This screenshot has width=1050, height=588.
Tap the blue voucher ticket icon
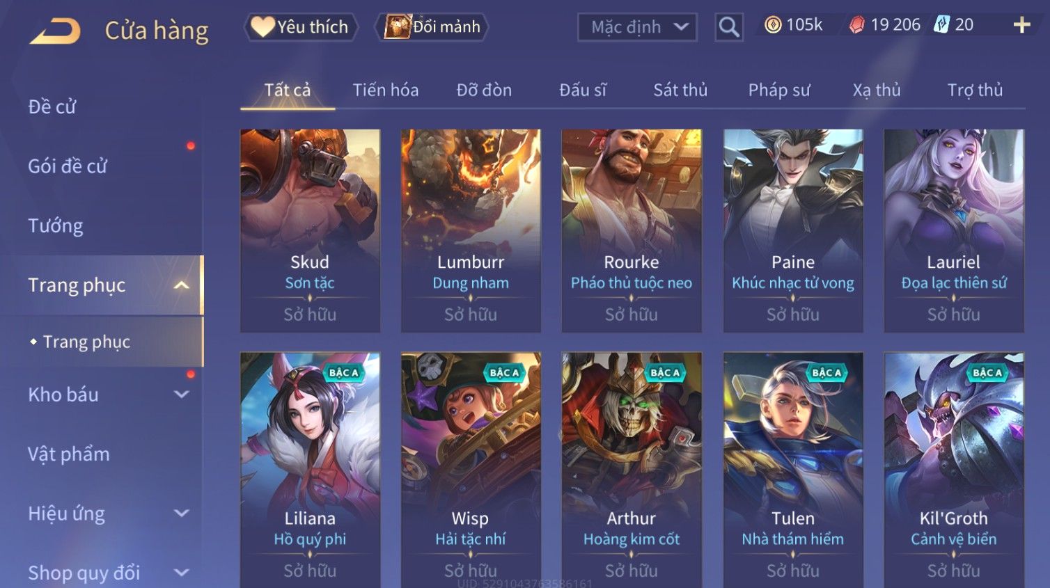[941, 25]
